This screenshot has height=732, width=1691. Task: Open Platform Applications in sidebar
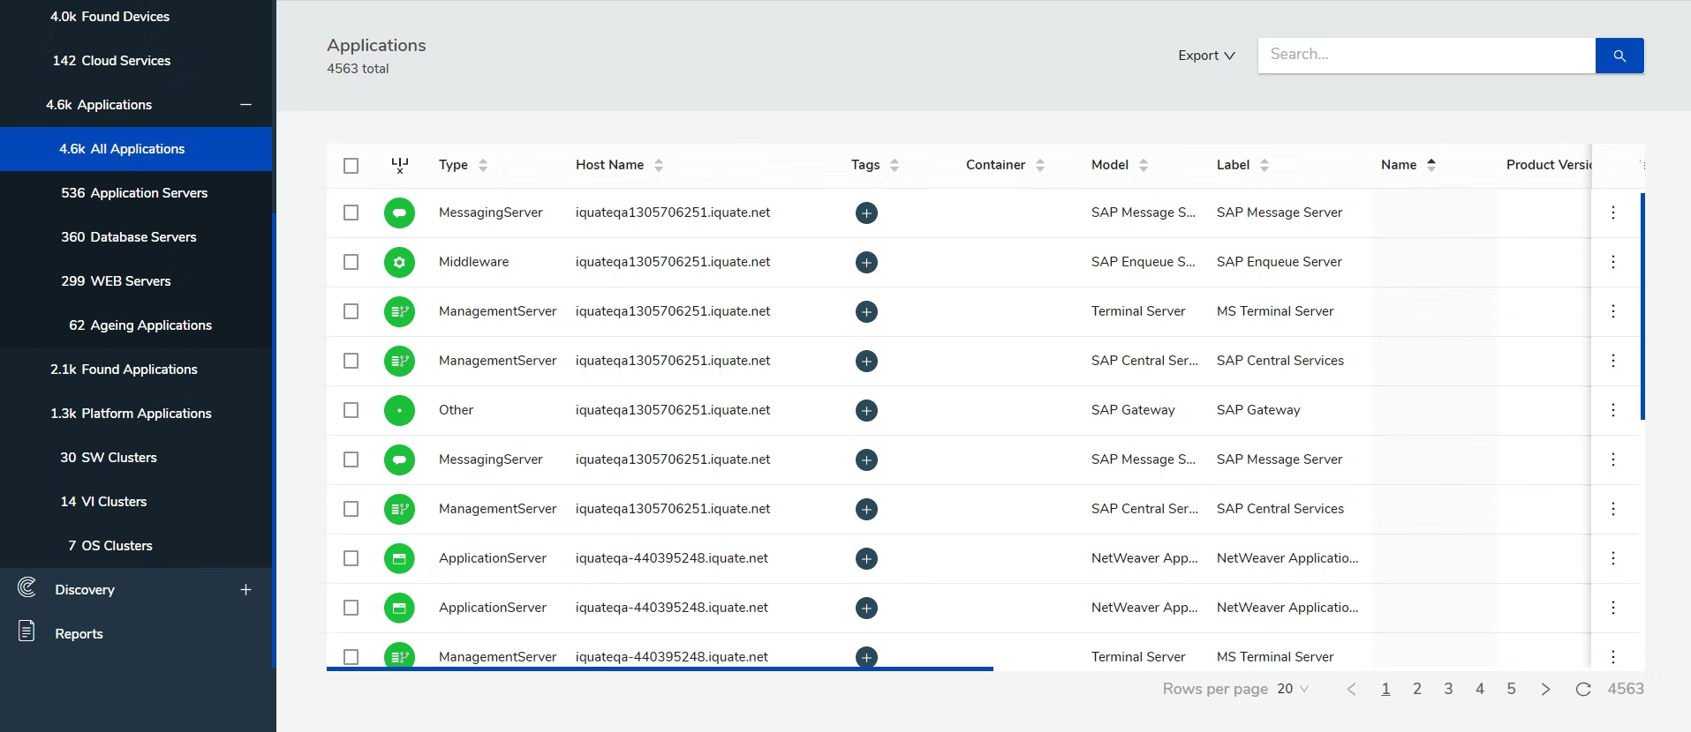pyautogui.click(x=136, y=414)
